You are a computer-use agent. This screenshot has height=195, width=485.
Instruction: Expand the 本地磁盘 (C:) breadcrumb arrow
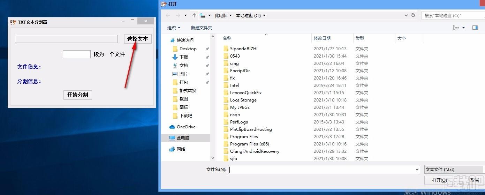point(264,15)
